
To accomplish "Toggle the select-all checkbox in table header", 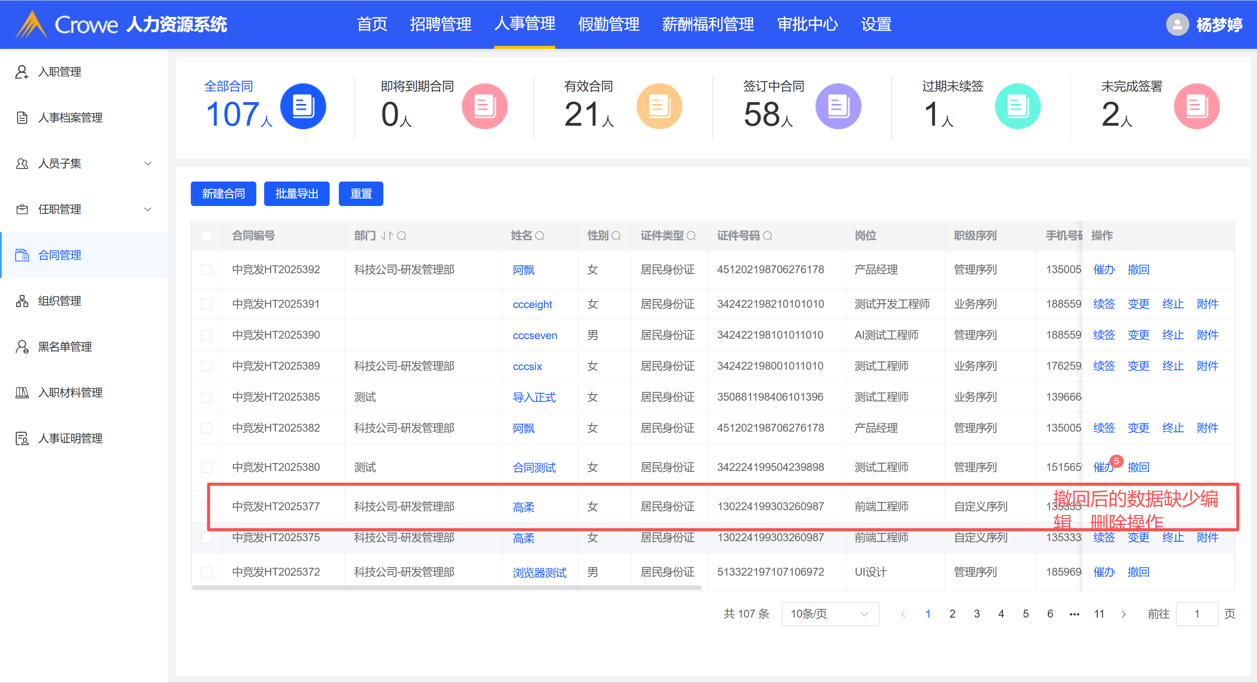I will pos(207,236).
